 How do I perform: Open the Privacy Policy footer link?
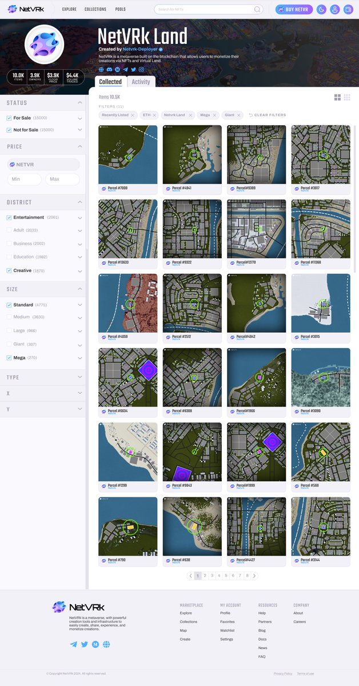click(283, 673)
